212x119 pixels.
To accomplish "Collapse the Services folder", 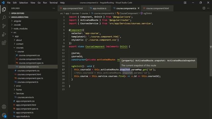I will point(33,94).
